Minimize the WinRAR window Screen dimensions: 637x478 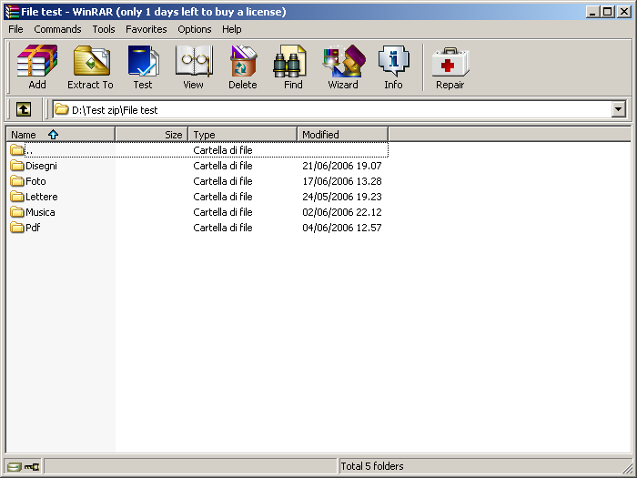[x=592, y=12]
